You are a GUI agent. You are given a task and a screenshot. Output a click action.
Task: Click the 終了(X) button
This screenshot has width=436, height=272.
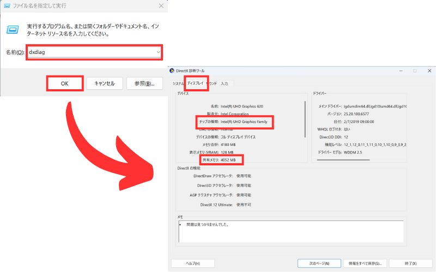tap(411, 263)
